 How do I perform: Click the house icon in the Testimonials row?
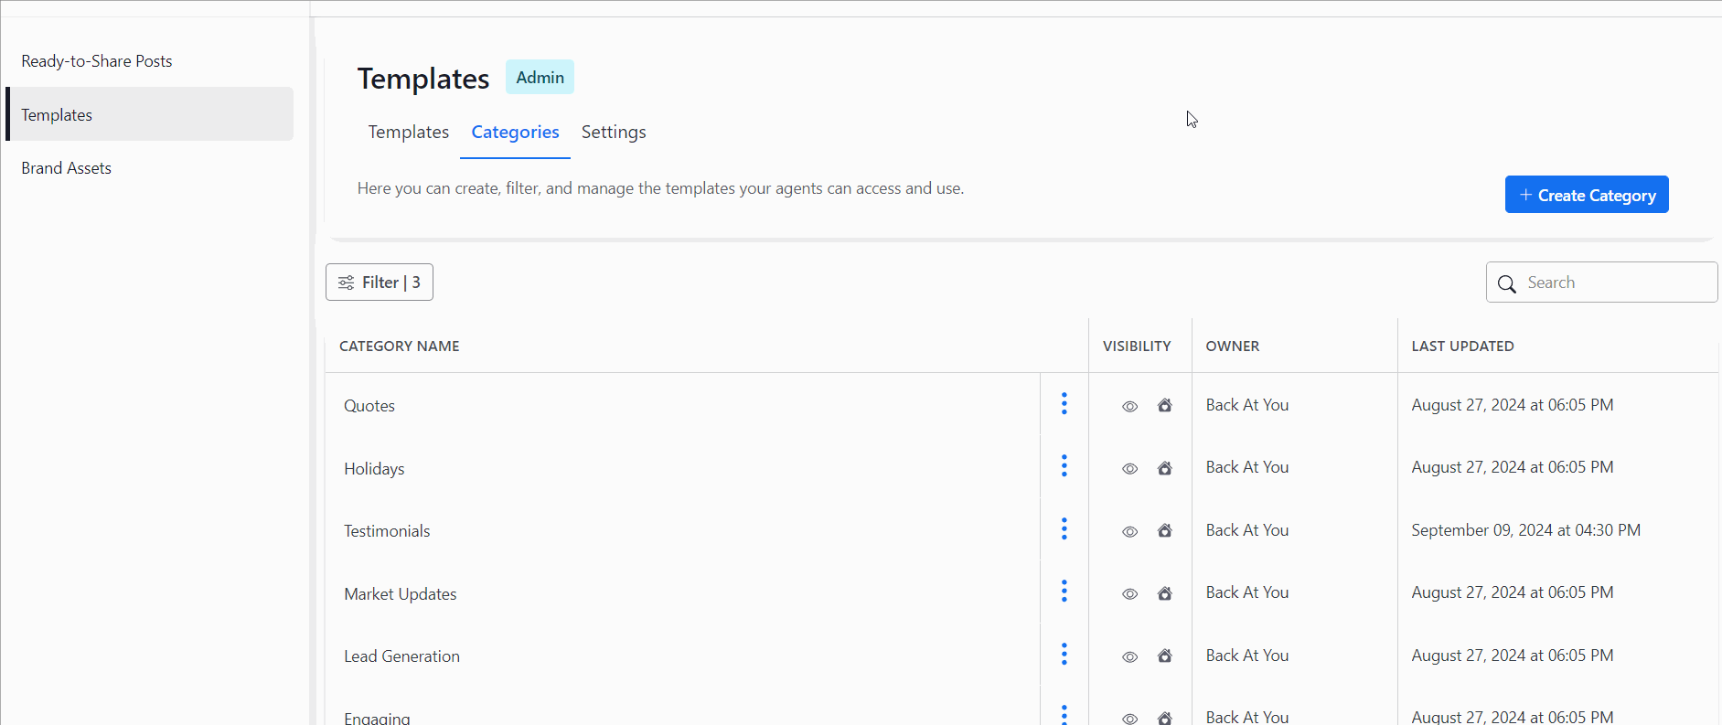(x=1165, y=530)
